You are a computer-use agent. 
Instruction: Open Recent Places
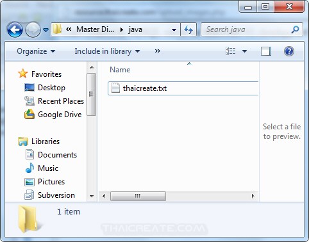coord(61,101)
